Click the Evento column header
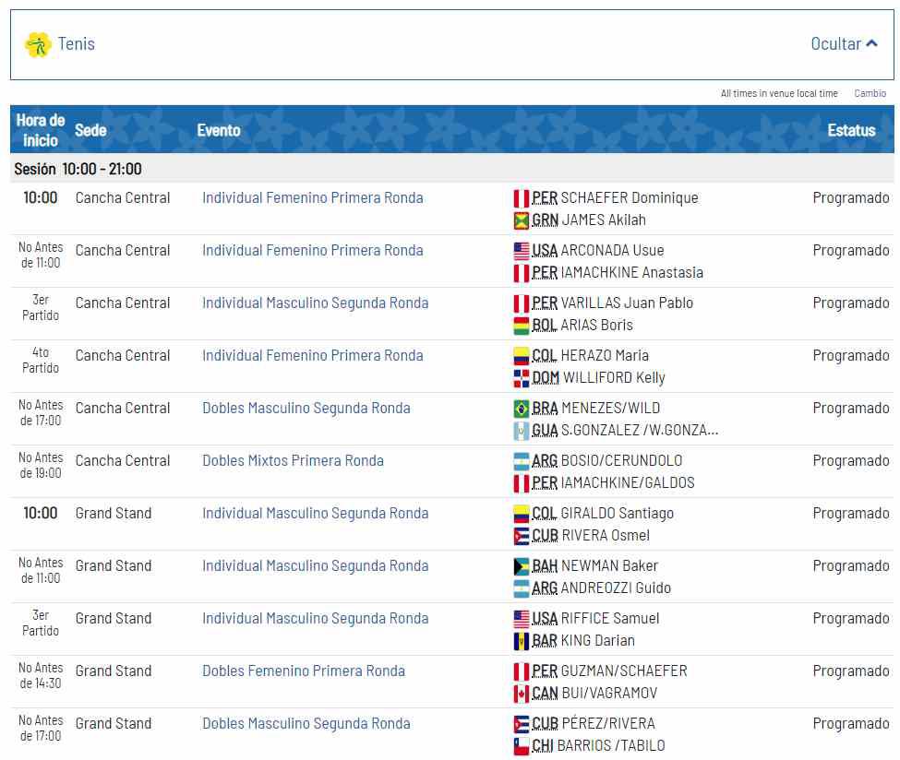Screen dimensions: 900x760 pyautogui.click(x=219, y=130)
